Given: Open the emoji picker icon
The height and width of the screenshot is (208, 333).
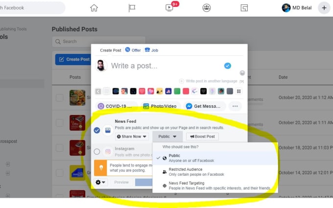Looking at the screenshot, I should [242, 73].
